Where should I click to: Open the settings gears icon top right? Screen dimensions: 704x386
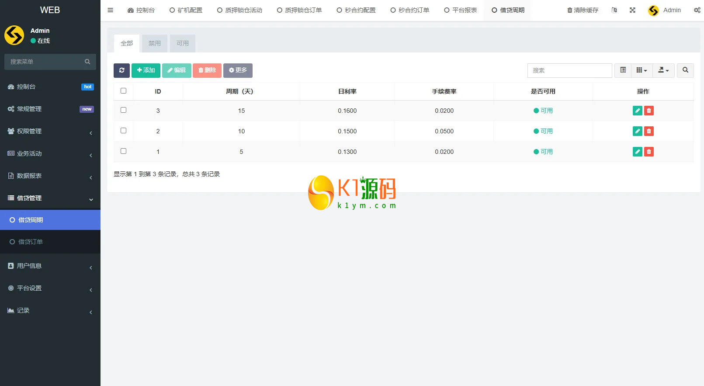[697, 10]
